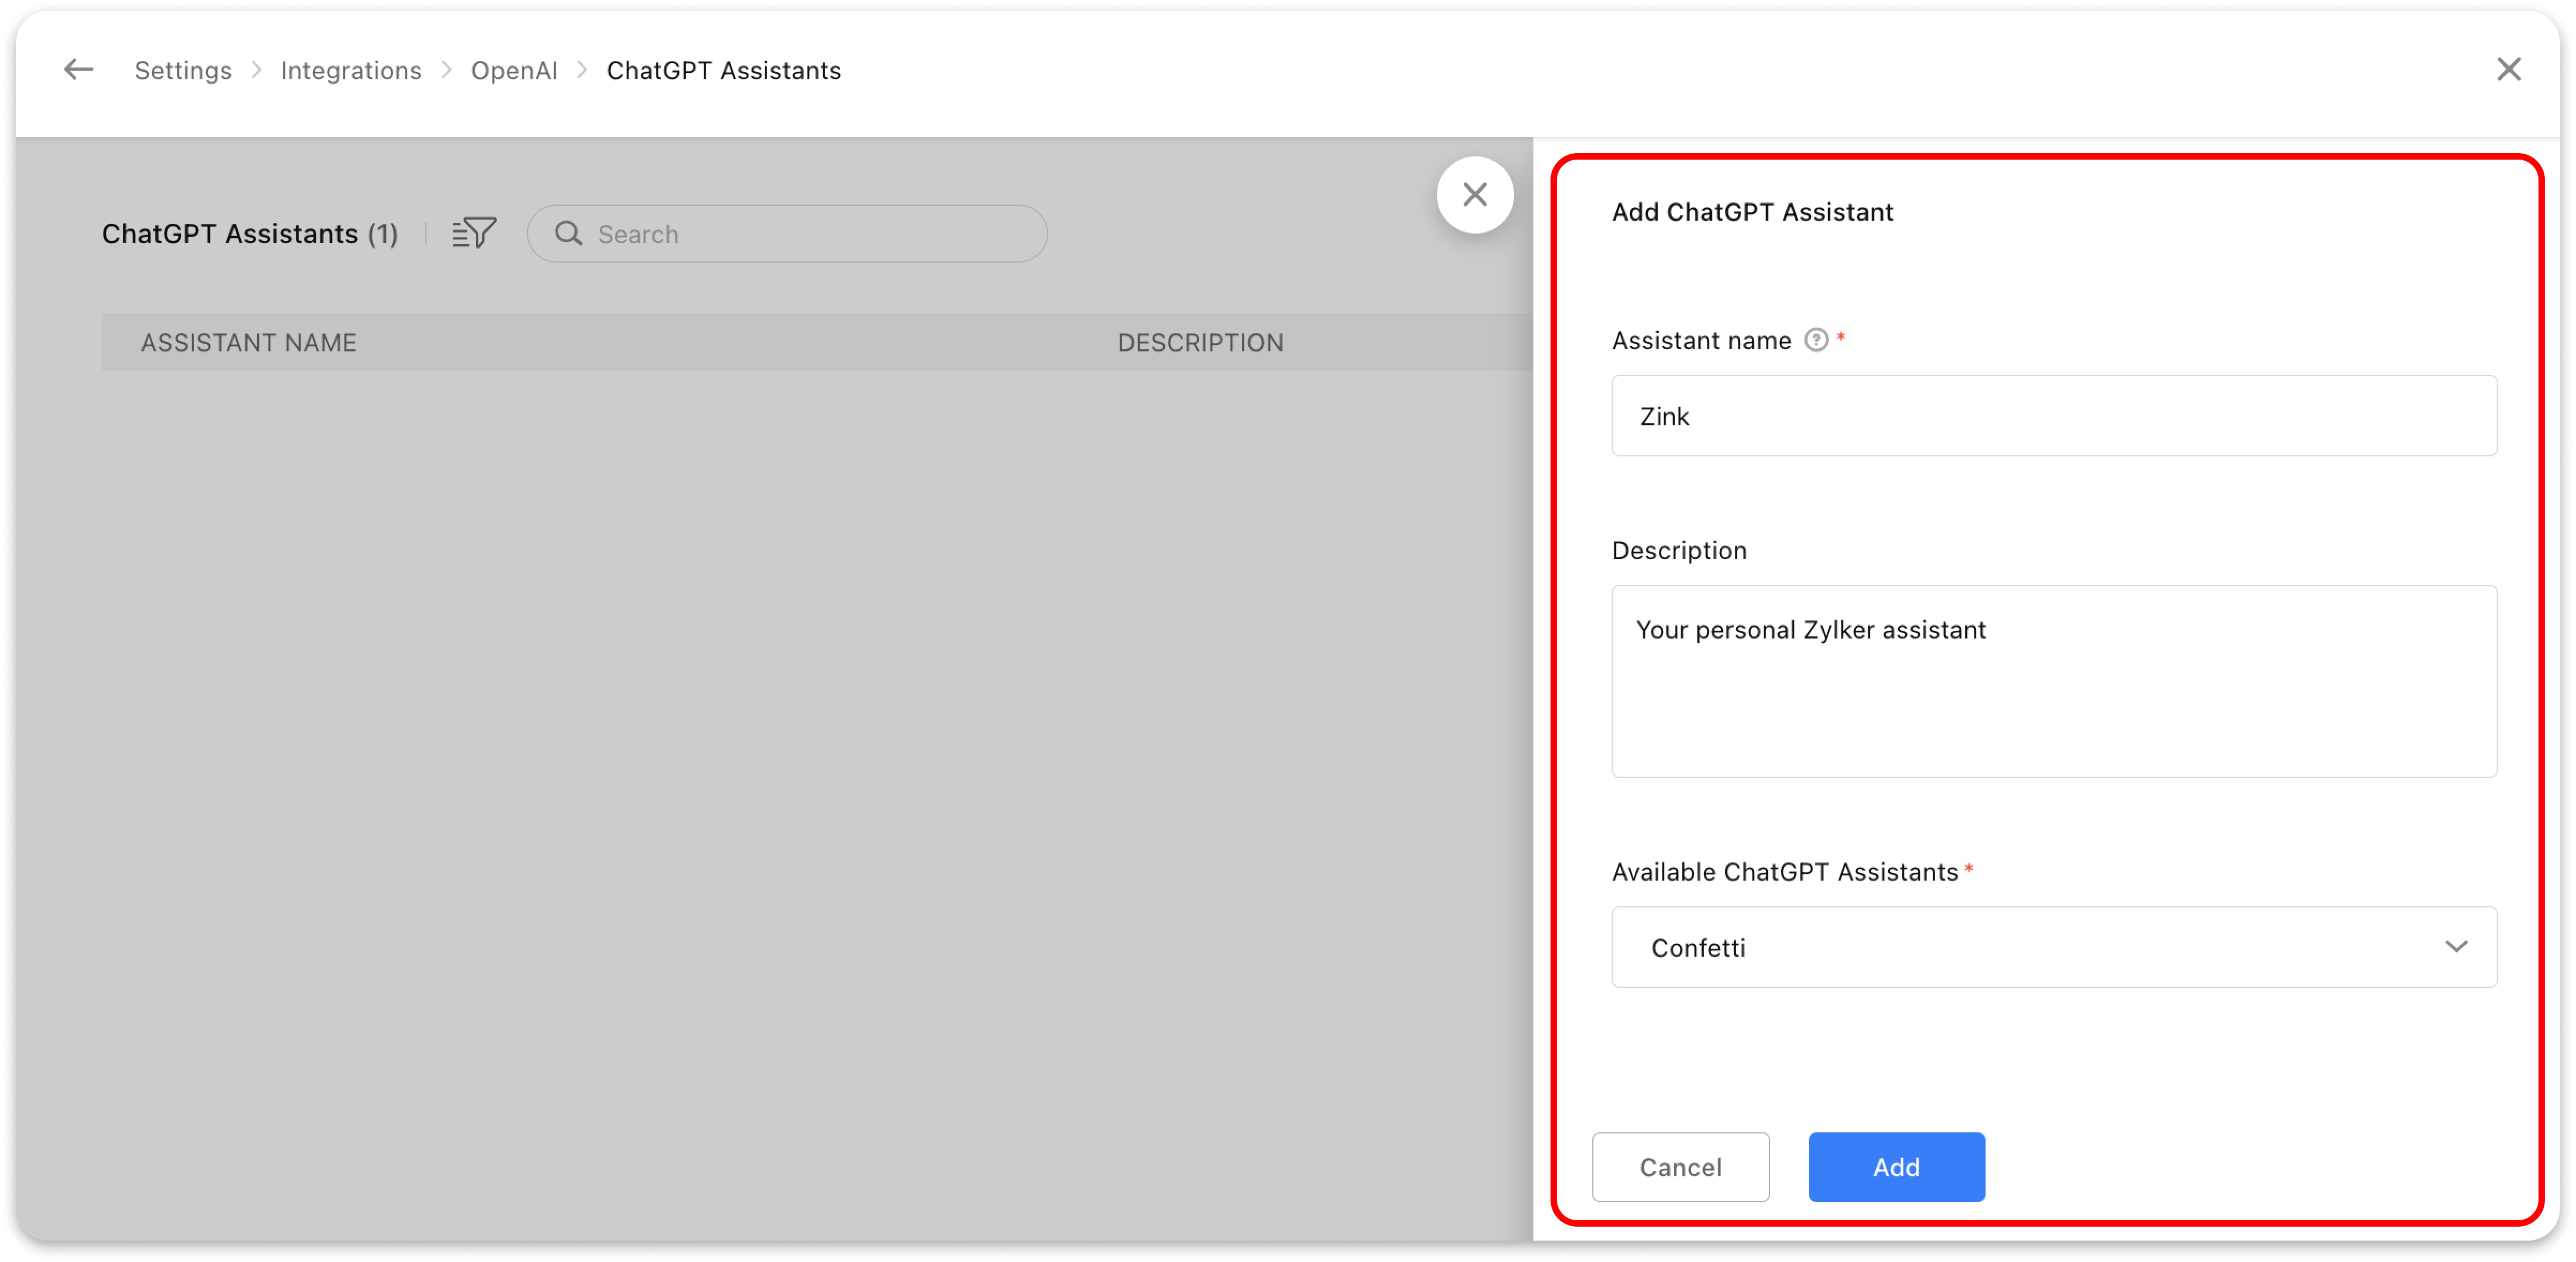Open the filter and sort icon
This screenshot has width=2576, height=1262.
[474, 233]
